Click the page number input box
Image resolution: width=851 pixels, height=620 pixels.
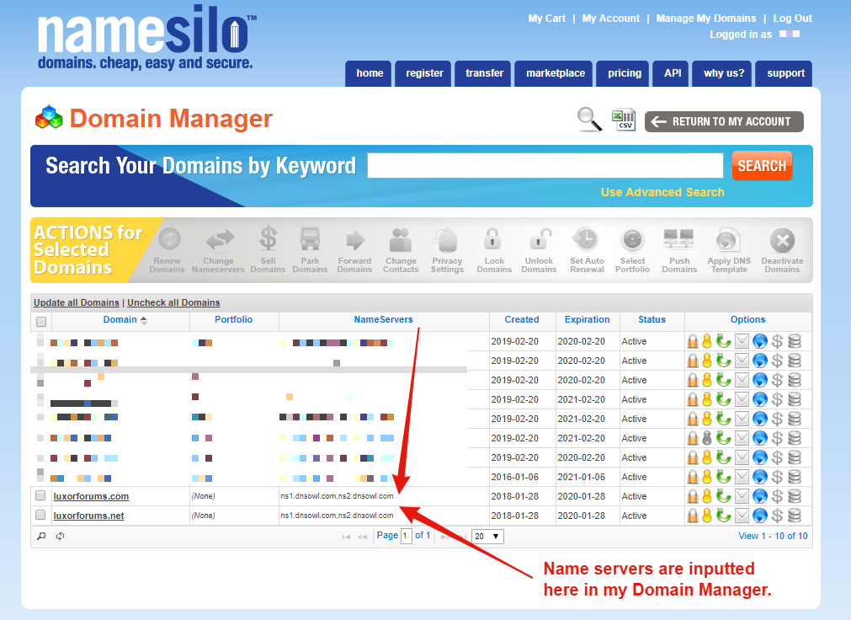pos(406,537)
